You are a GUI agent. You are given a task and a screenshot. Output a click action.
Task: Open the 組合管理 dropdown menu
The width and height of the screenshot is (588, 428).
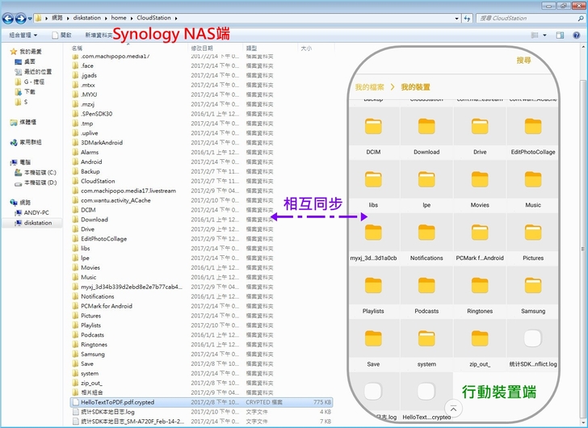click(x=23, y=35)
